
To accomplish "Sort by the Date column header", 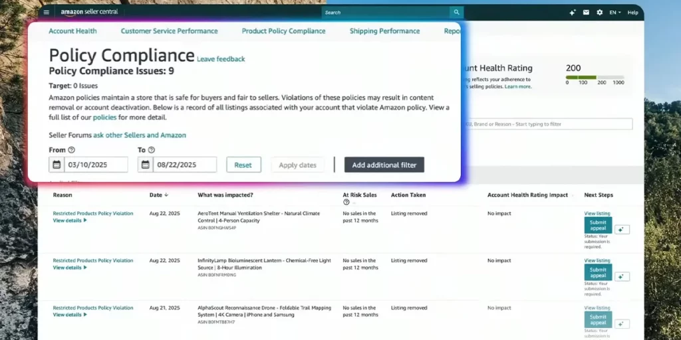I will pyautogui.click(x=158, y=195).
